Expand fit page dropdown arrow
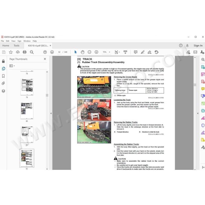Viewport: 205px width, 205px height. (119, 52)
